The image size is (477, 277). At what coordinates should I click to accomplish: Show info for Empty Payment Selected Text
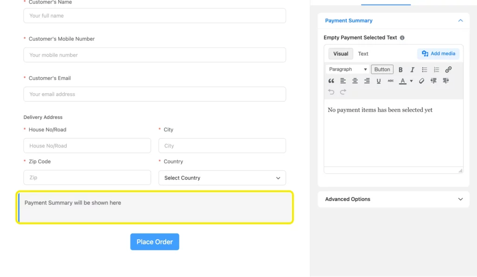(402, 38)
